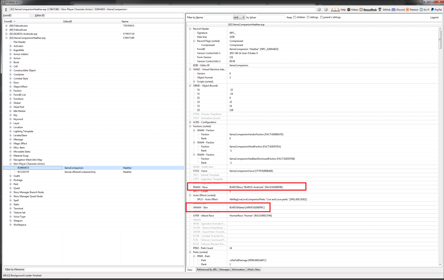Open the Help book icon
The width and height of the screenshot is (444, 280).
point(335,10)
